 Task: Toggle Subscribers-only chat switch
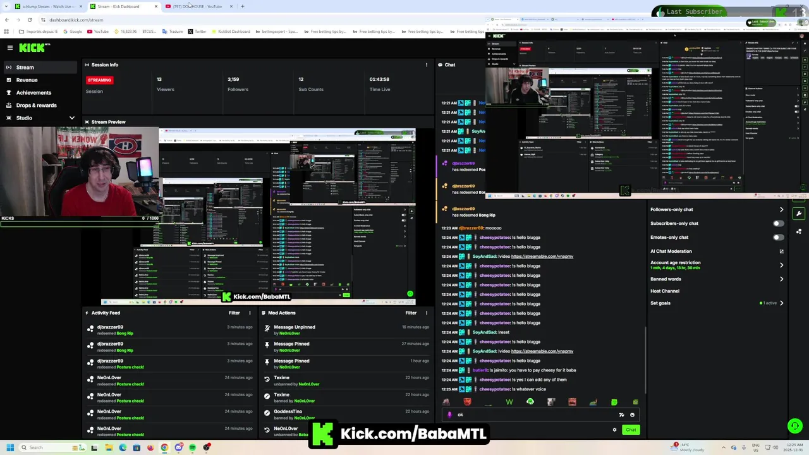(778, 223)
